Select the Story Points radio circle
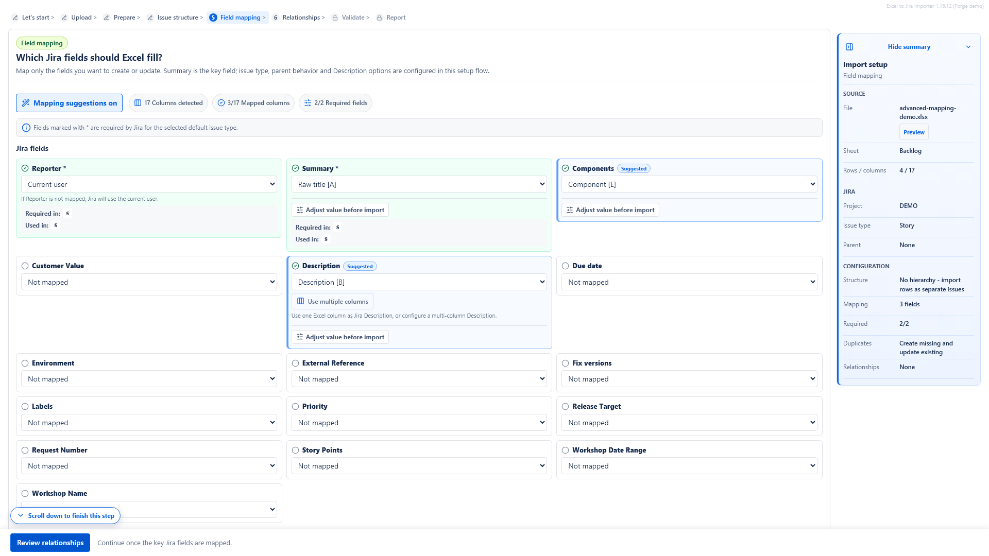989x556 pixels. coord(295,450)
